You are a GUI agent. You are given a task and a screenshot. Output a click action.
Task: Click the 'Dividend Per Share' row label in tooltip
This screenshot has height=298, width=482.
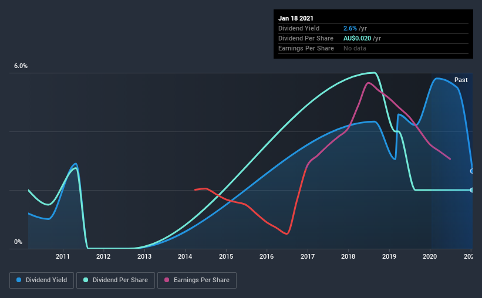305,38
